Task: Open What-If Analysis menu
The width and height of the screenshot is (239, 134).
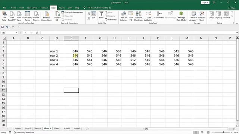Action: pyautogui.click(x=193, y=16)
